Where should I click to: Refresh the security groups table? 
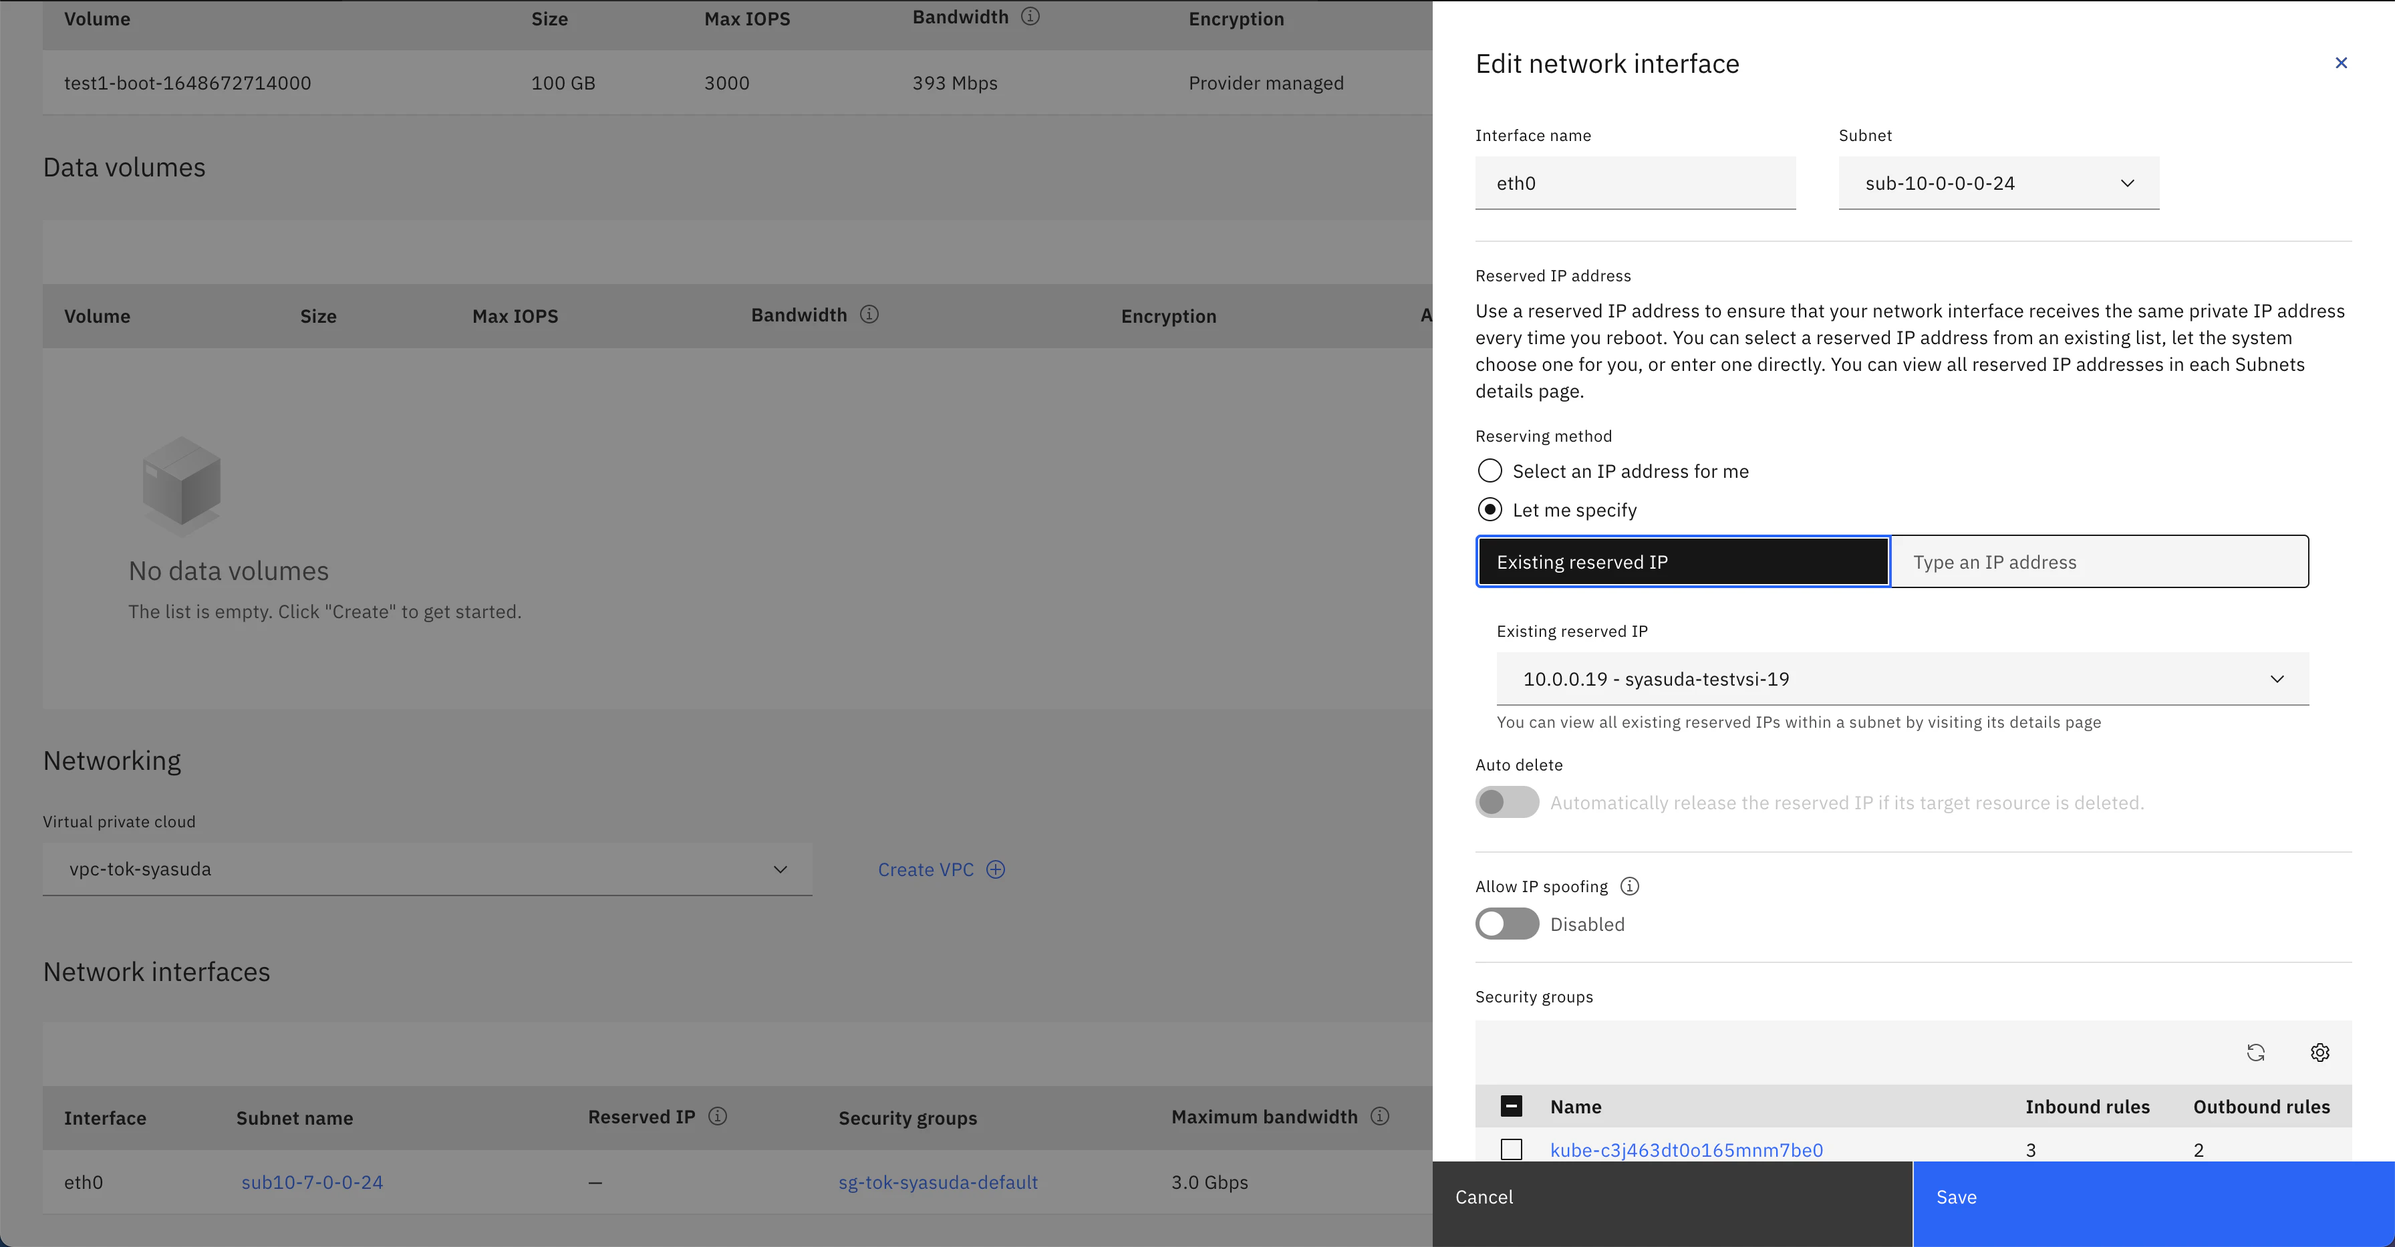point(2255,1052)
